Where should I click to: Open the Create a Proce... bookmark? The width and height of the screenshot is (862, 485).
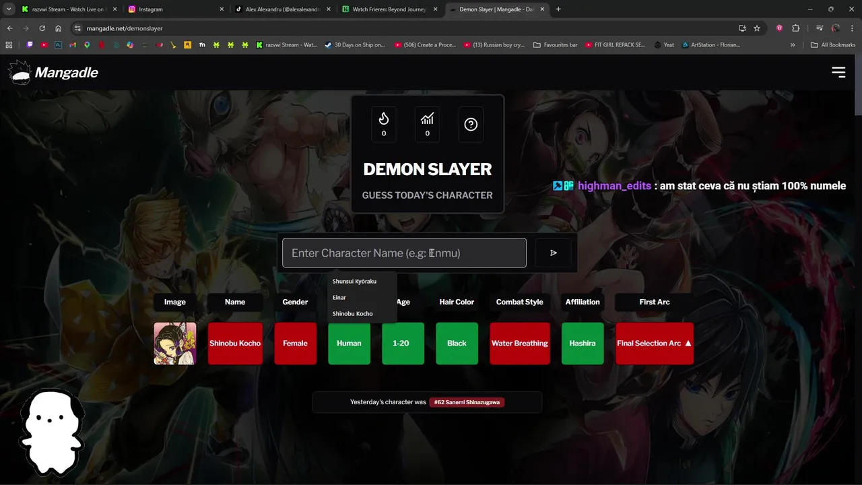click(425, 45)
